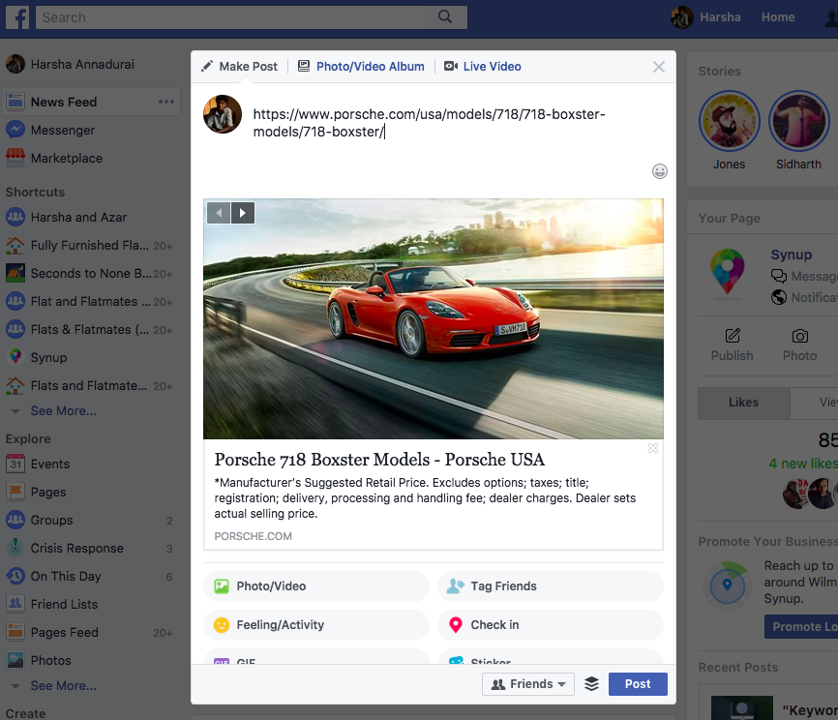Click the search magnifier button

(445, 17)
